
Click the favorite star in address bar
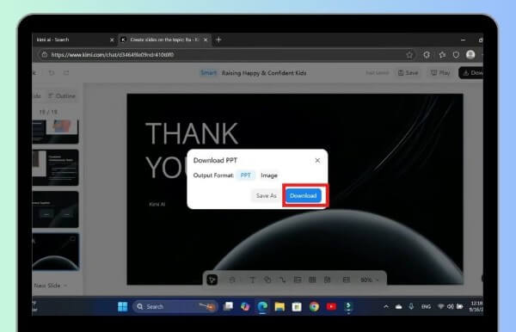click(x=409, y=55)
